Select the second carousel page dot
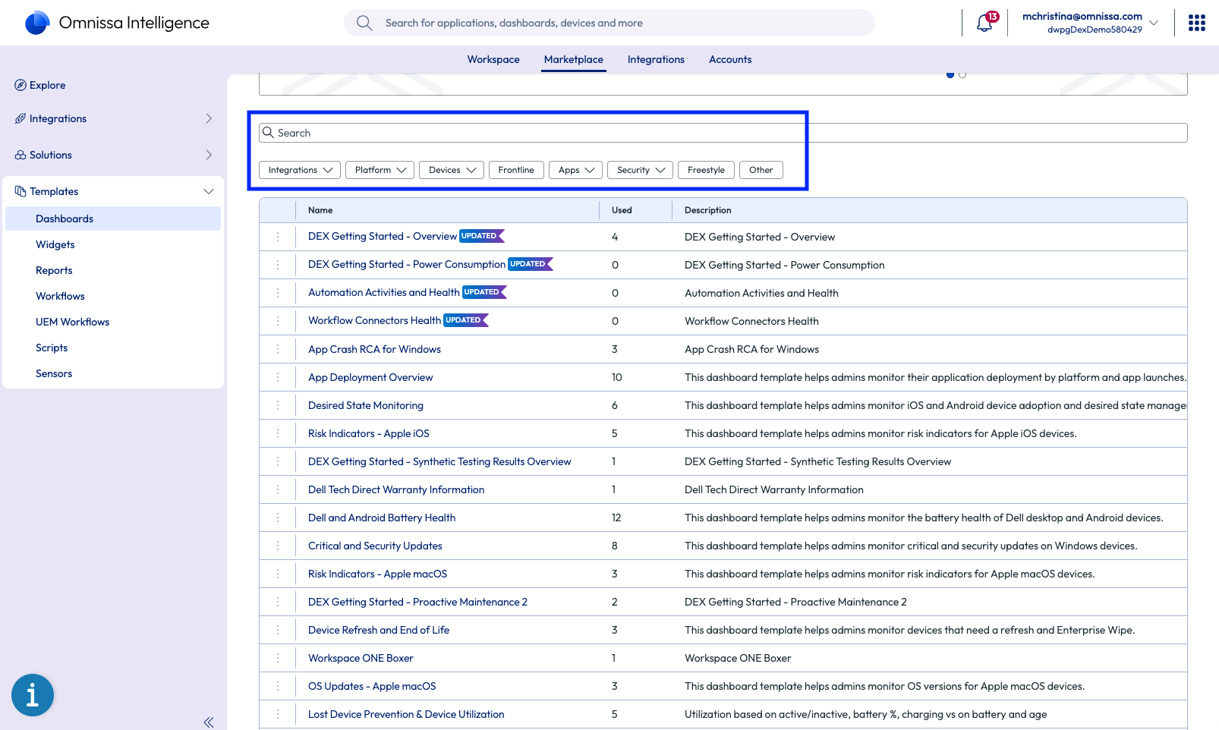Screen dimensions: 1219x730 (x=962, y=74)
